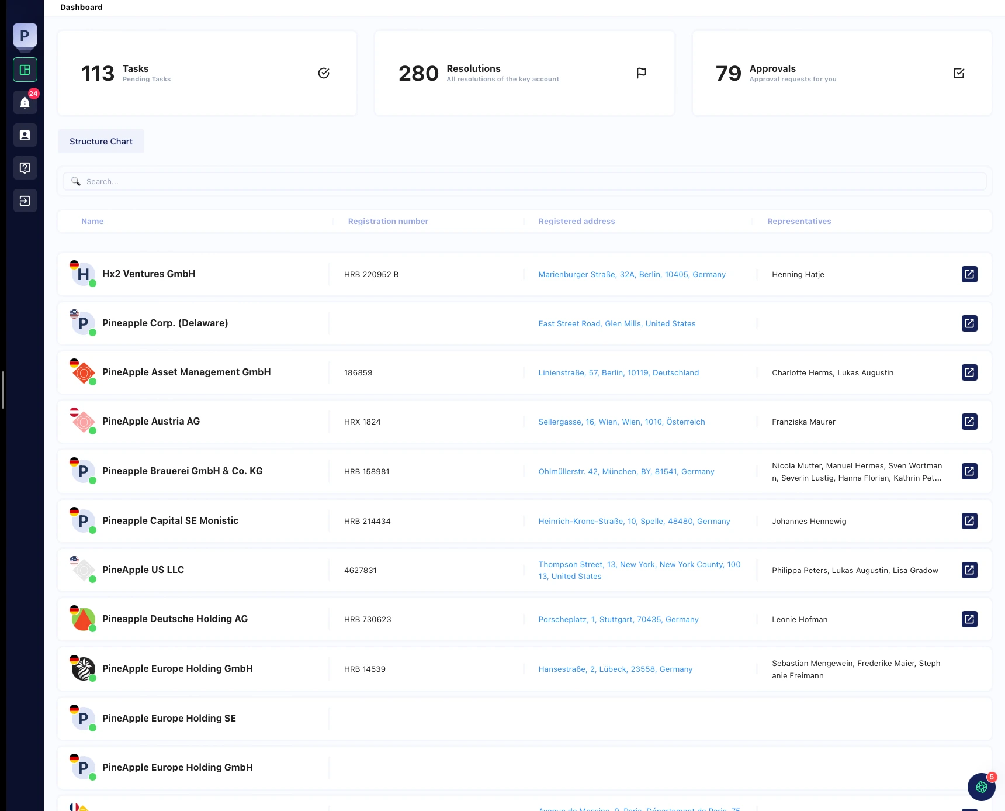Open the help question-mark icon in sidebar
This screenshot has height=811, width=1005.
25,168
